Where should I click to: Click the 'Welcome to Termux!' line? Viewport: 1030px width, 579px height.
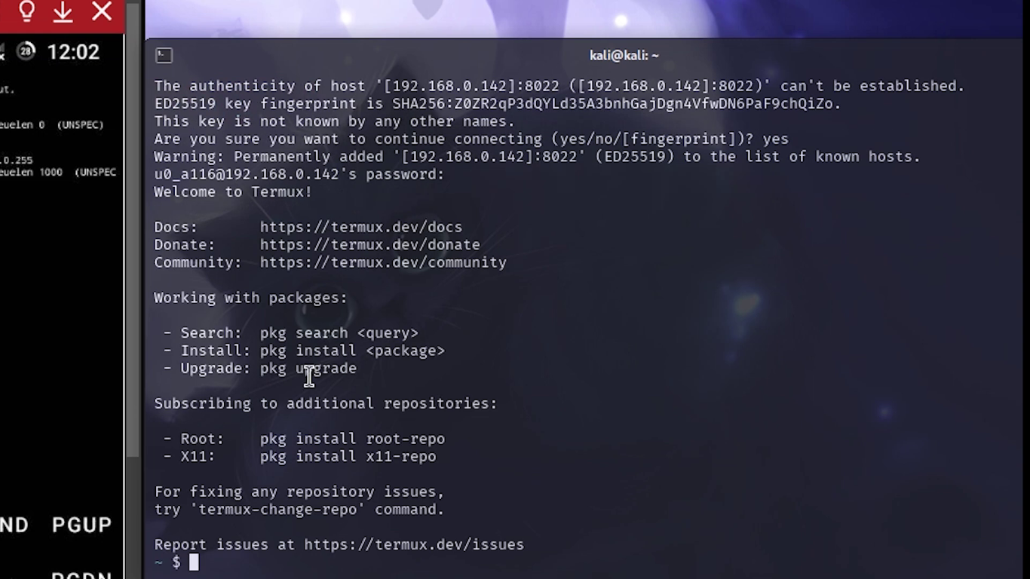click(x=233, y=192)
